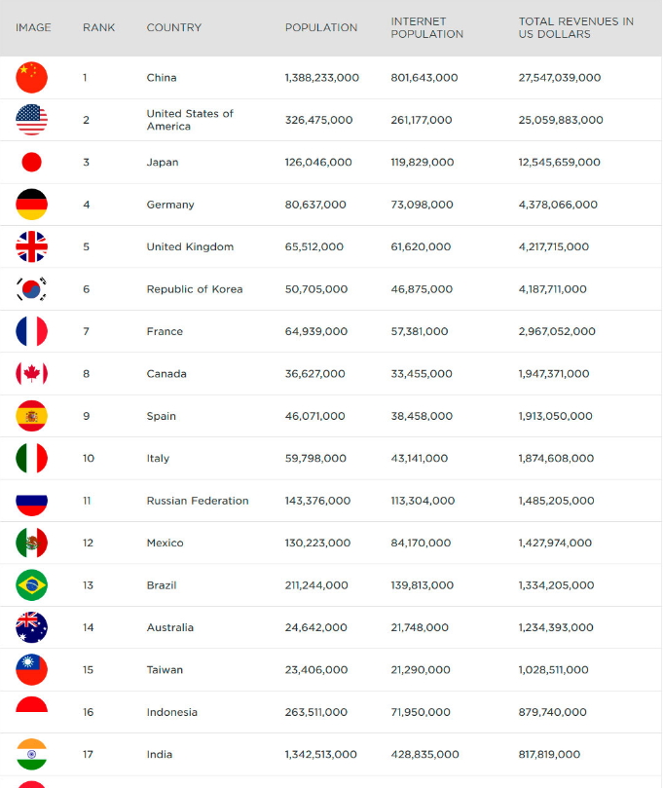Click the Canada flag icon

pos(31,373)
